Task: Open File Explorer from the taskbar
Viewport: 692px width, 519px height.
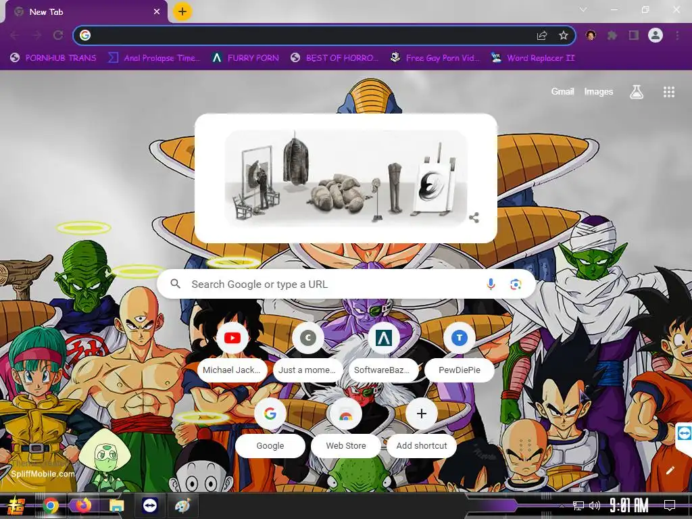Action: [x=116, y=505]
